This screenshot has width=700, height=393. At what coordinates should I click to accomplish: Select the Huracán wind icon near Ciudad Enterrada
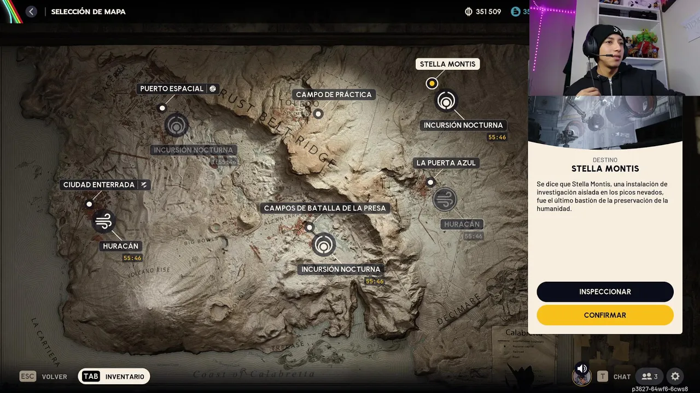[104, 221]
